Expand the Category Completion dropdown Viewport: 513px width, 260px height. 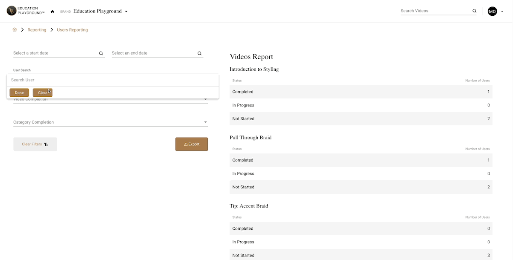[x=205, y=122]
